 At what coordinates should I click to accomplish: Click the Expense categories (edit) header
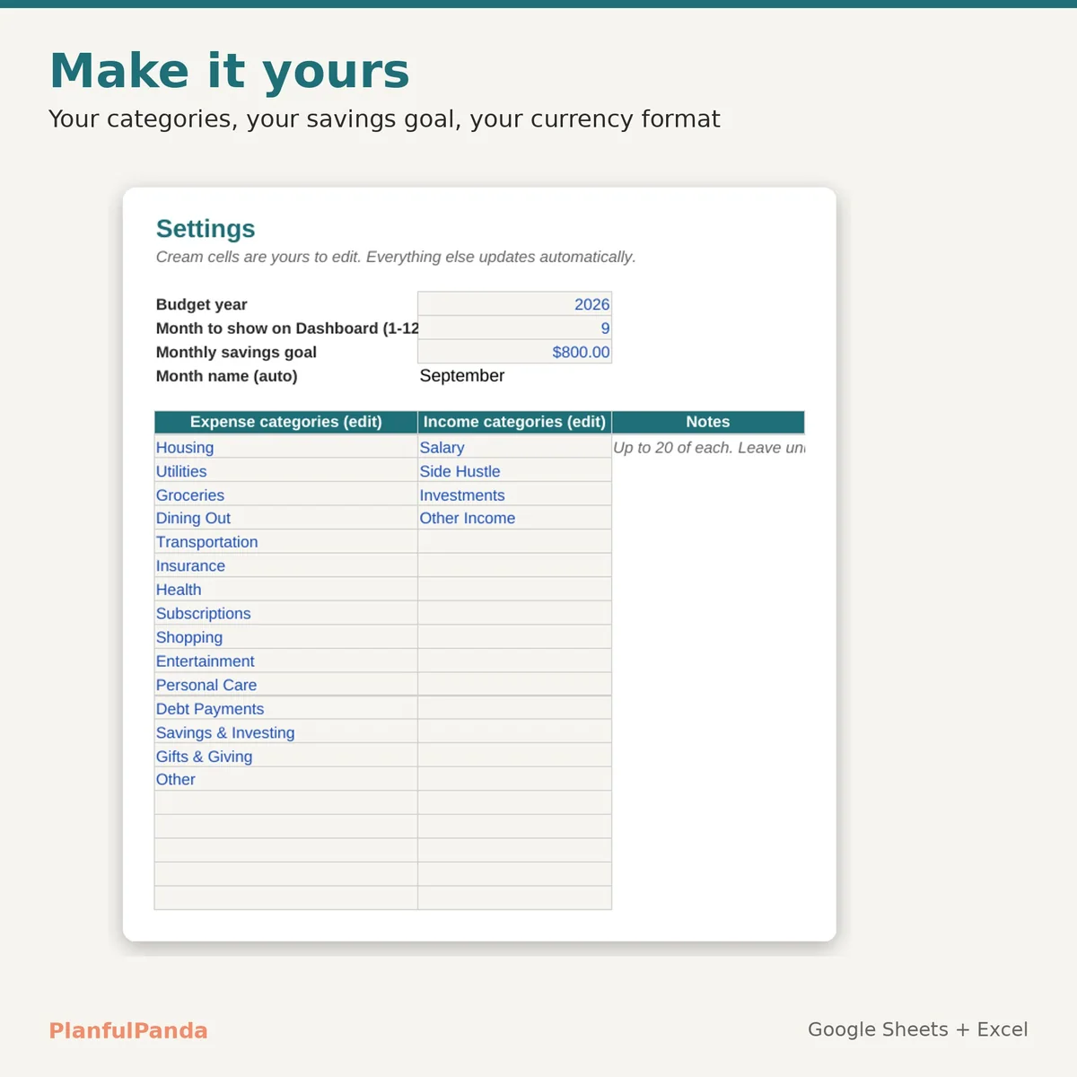tap(286, 422)
